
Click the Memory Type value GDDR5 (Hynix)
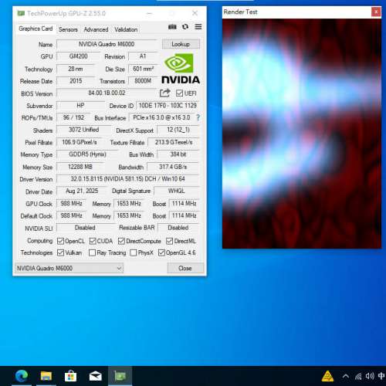(87, 154)
